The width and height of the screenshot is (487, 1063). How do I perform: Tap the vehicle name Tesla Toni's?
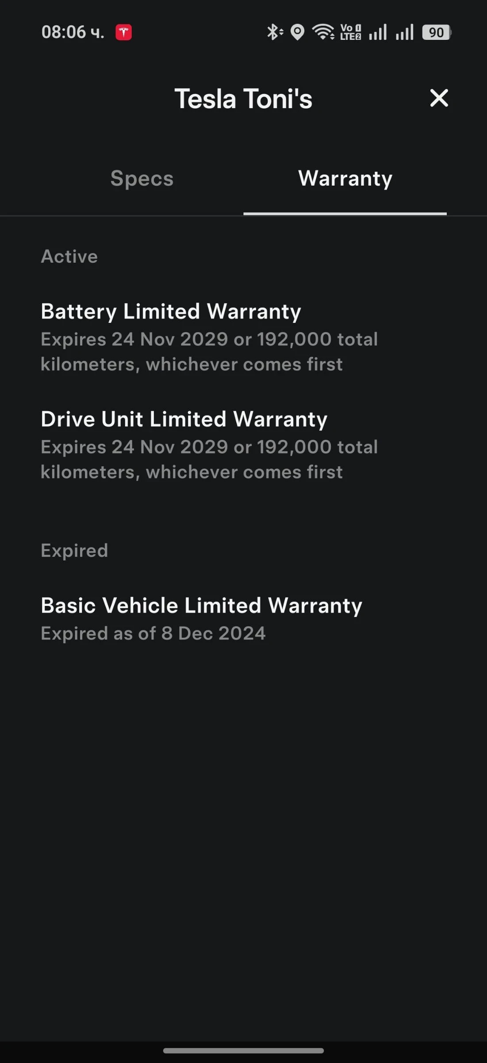coord(243,98)
